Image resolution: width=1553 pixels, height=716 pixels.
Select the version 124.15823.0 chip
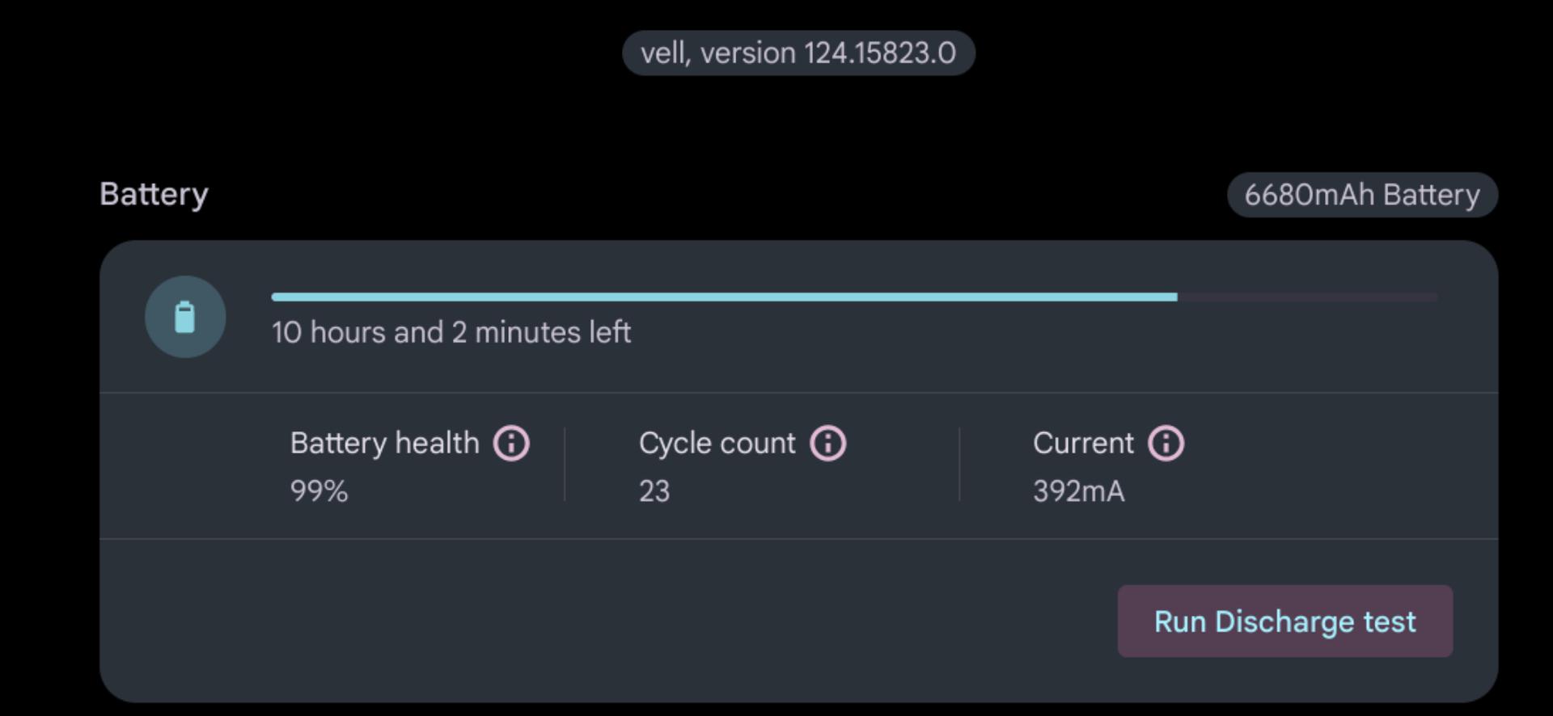point(798,53)
